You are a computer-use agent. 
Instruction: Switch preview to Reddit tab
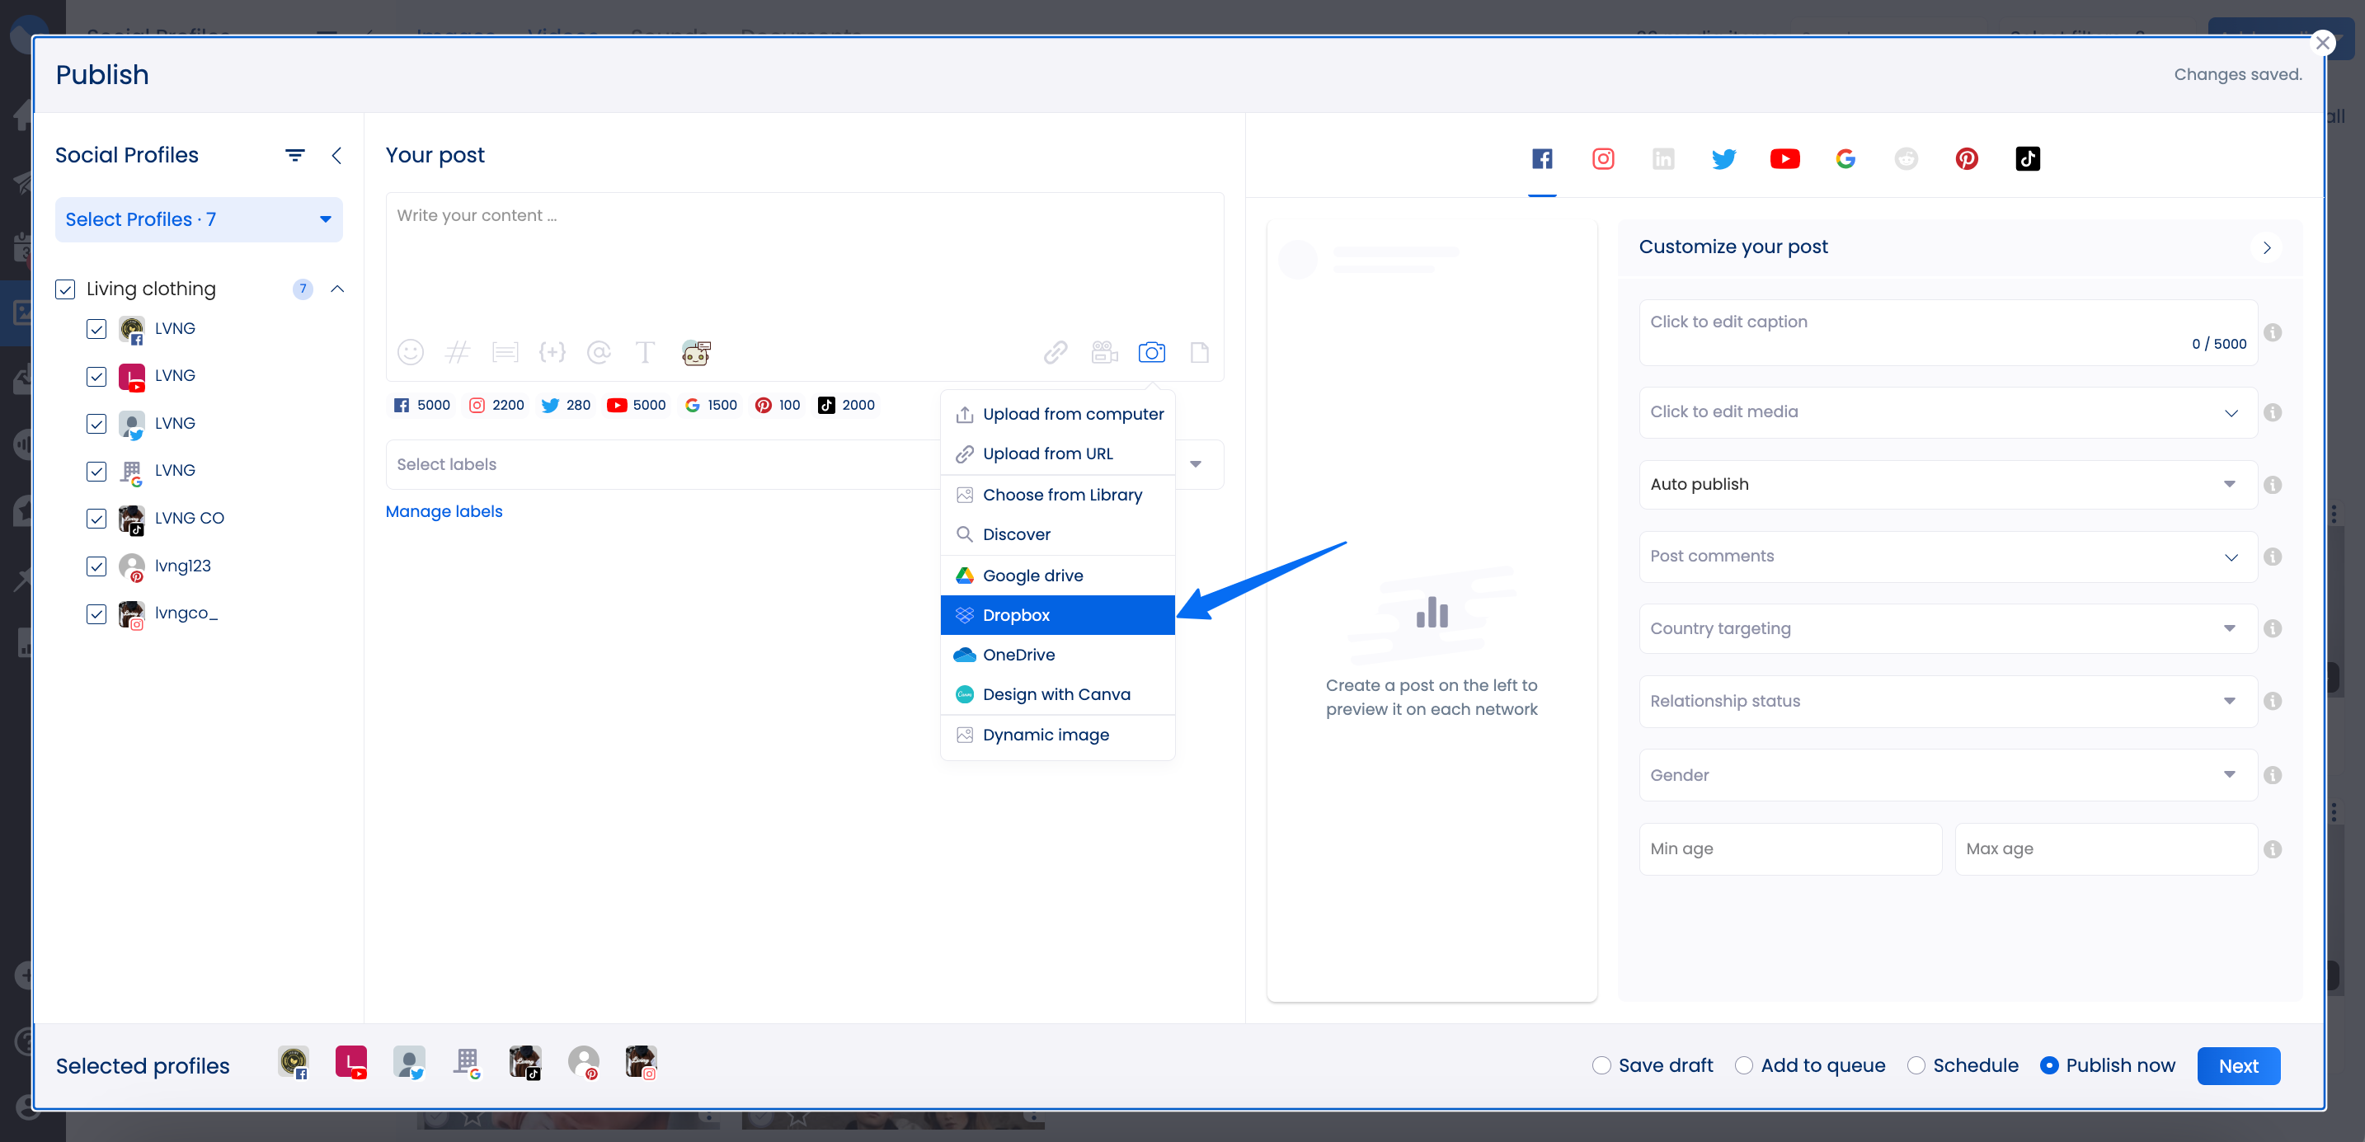point(1906,159)
